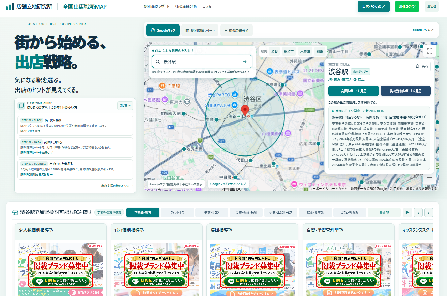Share station with the 共有 star button
This screenshot has width=447, height=296.
(x=421, y=66)
